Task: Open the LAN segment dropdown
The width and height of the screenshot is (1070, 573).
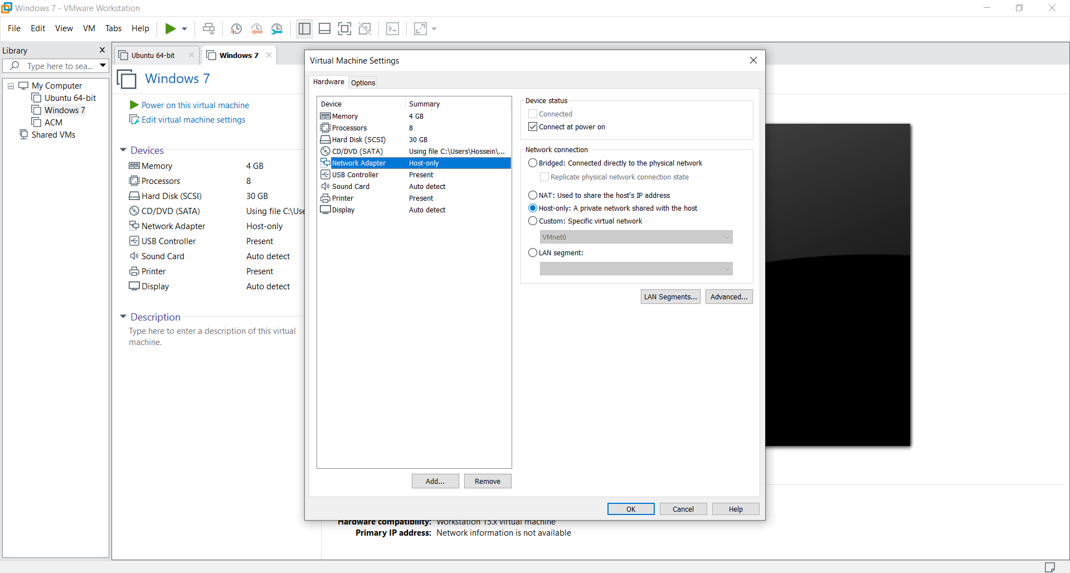Action: click(636, 269)
